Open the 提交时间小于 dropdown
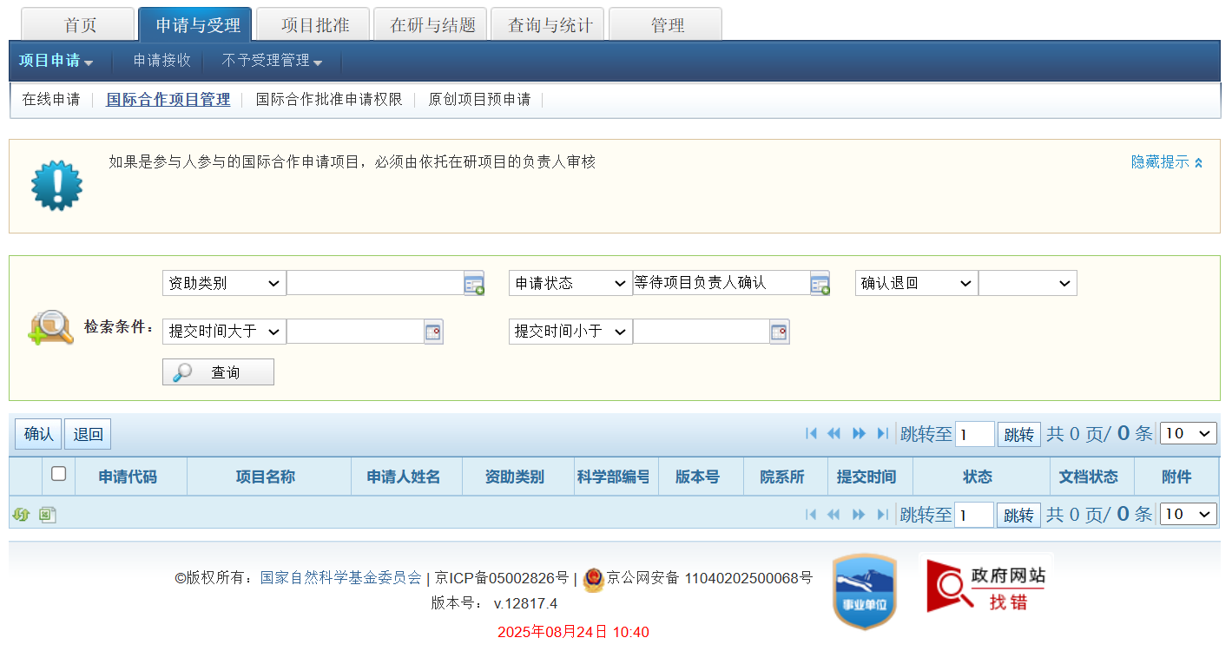Image resolution: width=1232 pixels, height=651 pixels. pos(570,332)
